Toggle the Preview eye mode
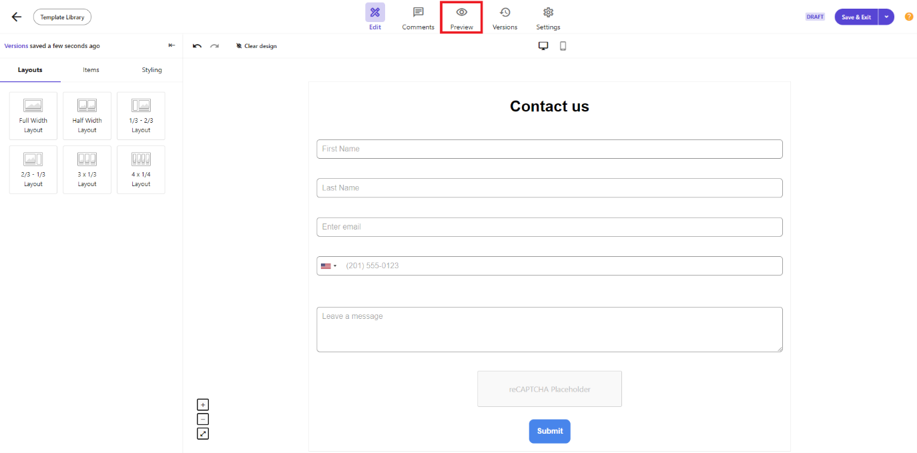Screen dimensions: 917x453 pos(461,18)
